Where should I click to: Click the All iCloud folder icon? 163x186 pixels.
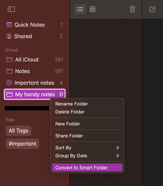[9, 59]
